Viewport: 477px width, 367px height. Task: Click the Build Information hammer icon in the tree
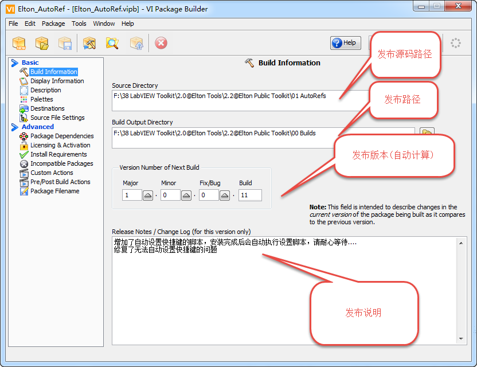pos(24,72)
